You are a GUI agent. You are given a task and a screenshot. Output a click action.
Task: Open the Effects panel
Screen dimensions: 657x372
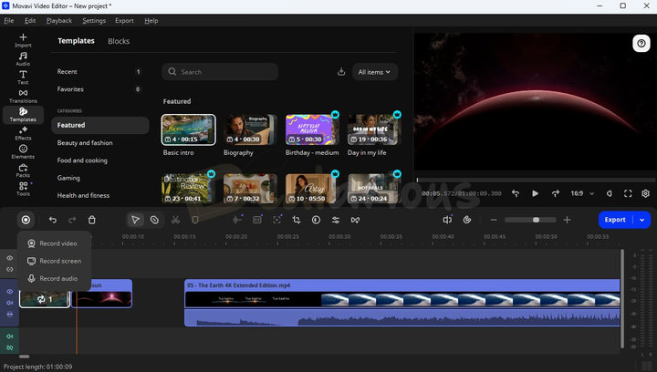[23, 133]
